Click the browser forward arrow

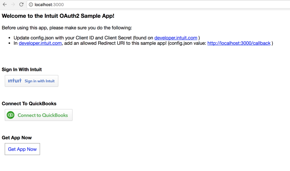point(13,5)
